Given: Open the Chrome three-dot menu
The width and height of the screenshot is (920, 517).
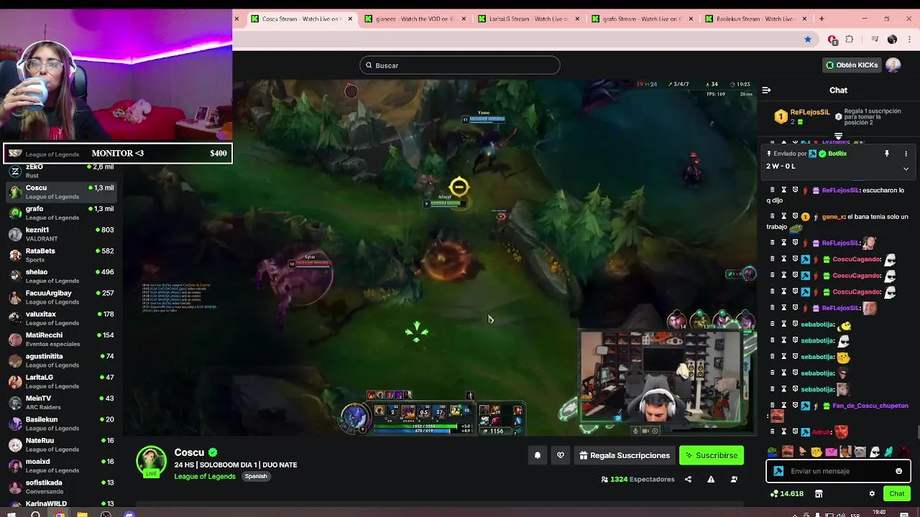Looking at the screenshot, I should click(x=908, y=39).
